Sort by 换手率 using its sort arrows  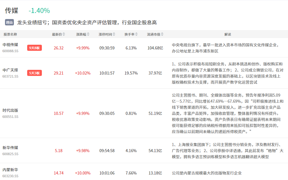pos(136,35)
